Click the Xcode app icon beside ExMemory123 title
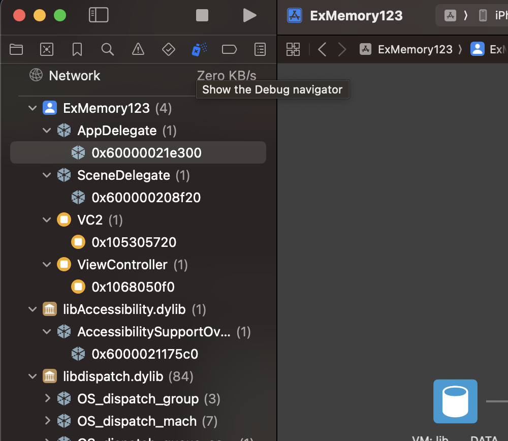508x441 pixels. coord(295,15)
